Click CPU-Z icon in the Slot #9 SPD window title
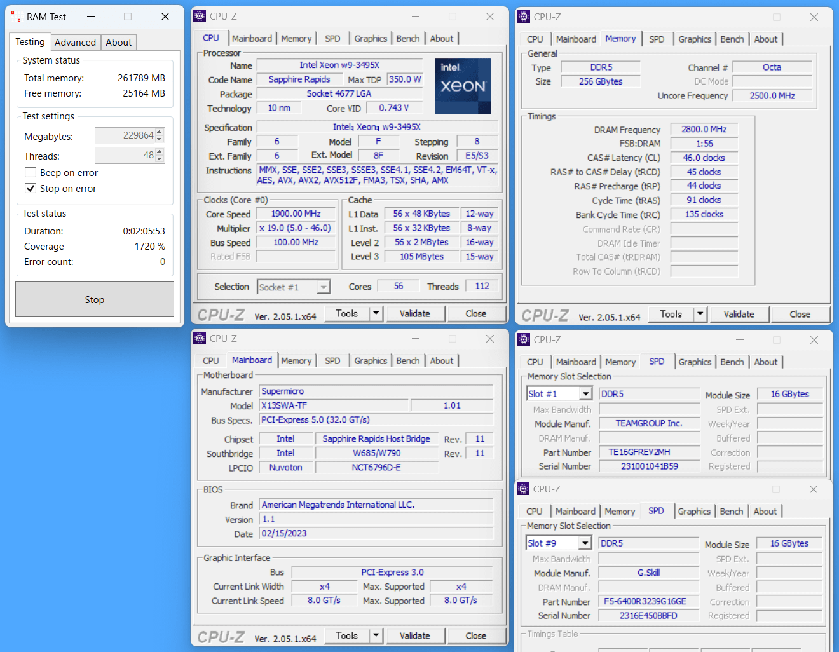This screenshot has height=652, width=839. point(523,489)
